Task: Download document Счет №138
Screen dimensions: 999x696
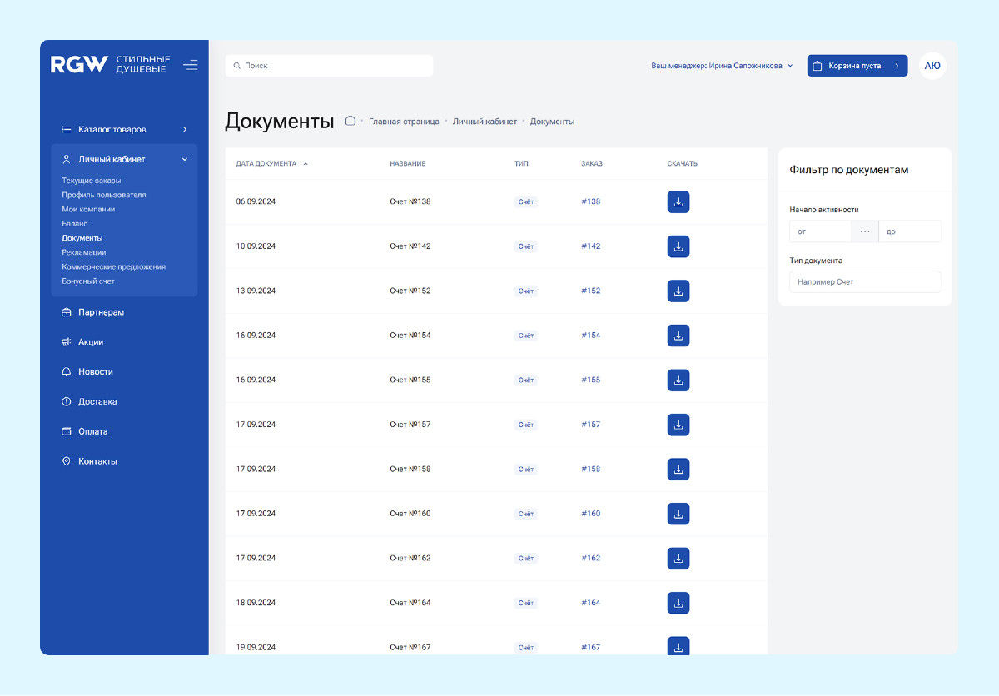Action: coord(678,202)
